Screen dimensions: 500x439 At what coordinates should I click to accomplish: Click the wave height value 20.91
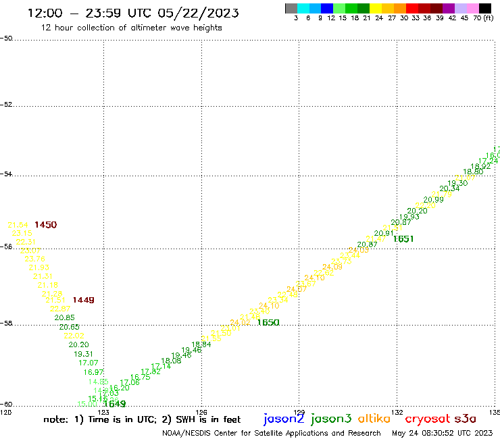384,233
